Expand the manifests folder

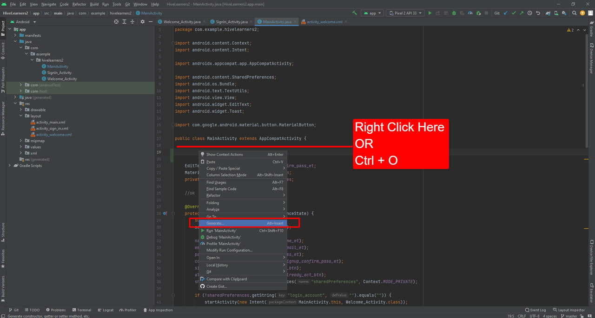15,35
